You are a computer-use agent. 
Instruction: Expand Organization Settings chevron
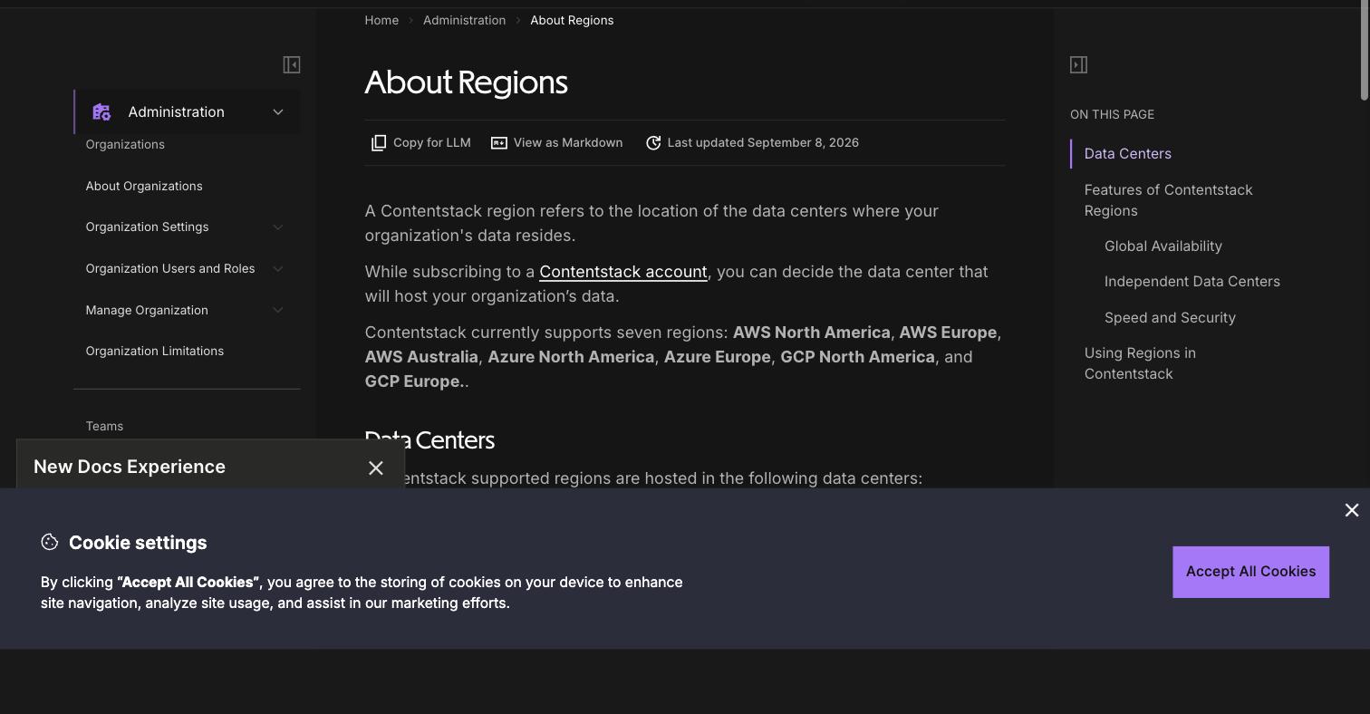click(x=278, y=227)
